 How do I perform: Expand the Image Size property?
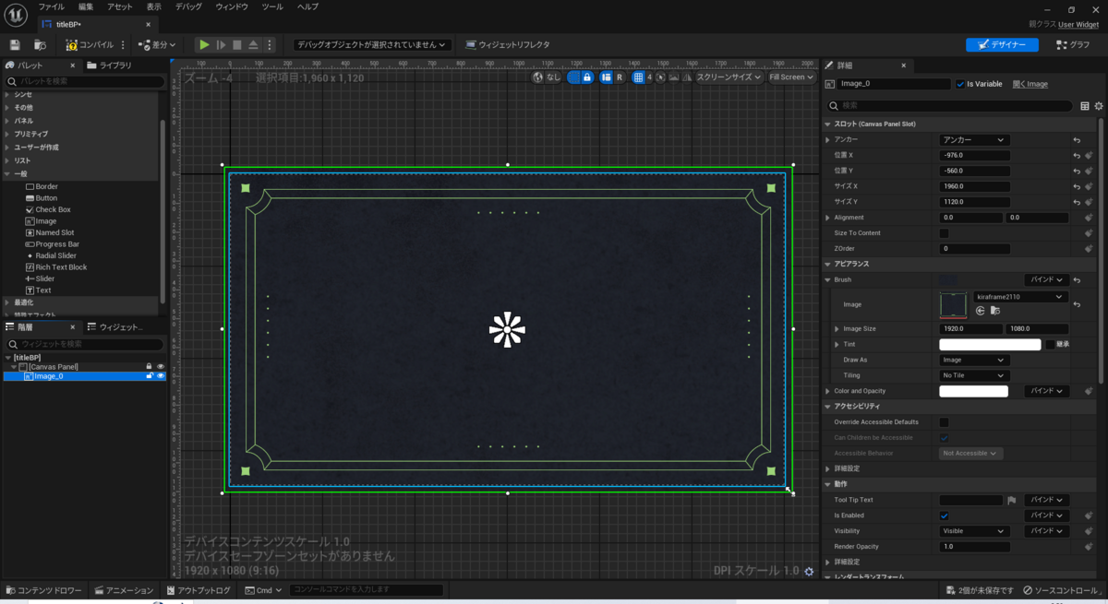point(837,328)
